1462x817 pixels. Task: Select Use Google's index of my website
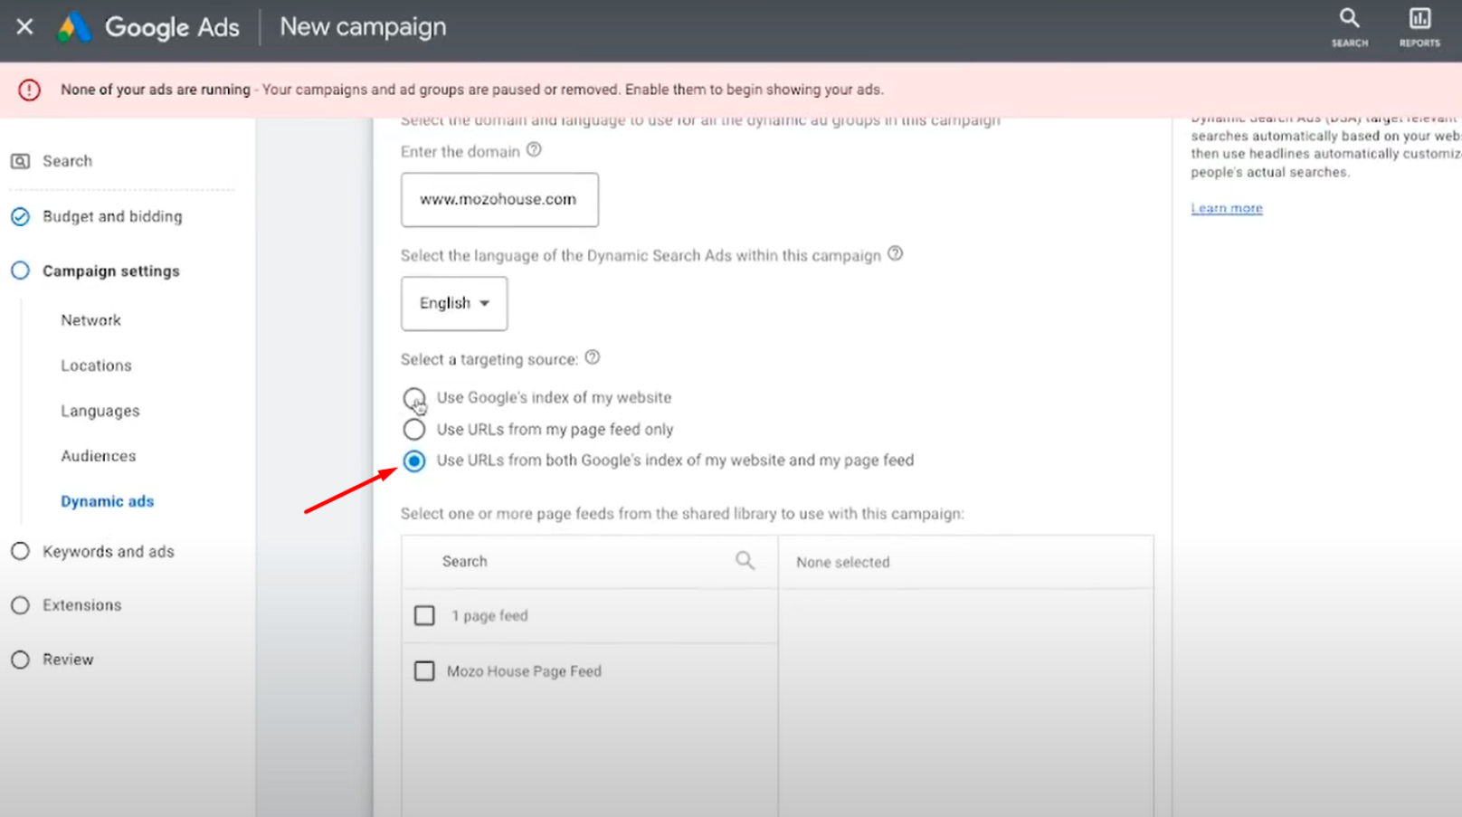click(413, 398)
